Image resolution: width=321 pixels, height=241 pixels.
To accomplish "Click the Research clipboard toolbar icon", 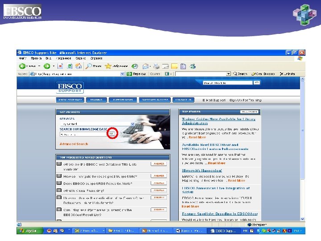I will (183, 66).
